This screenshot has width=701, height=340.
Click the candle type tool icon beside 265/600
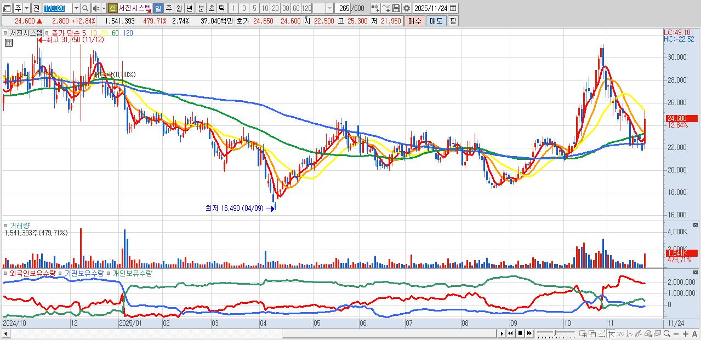[x=375, y=8]
